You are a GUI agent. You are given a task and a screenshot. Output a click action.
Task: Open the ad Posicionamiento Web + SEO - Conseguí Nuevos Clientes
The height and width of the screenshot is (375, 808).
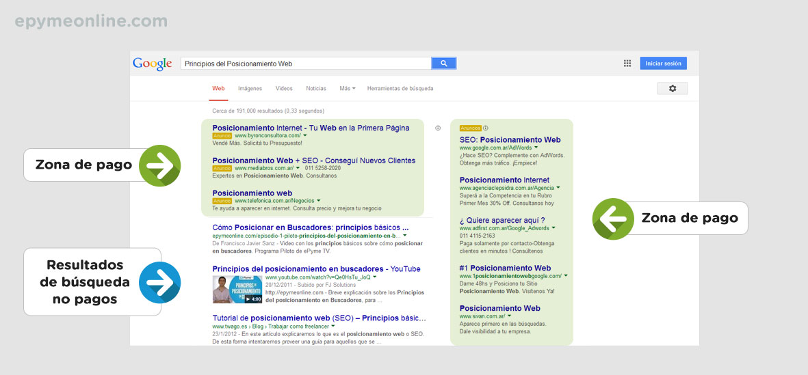[x=314, y=161]
